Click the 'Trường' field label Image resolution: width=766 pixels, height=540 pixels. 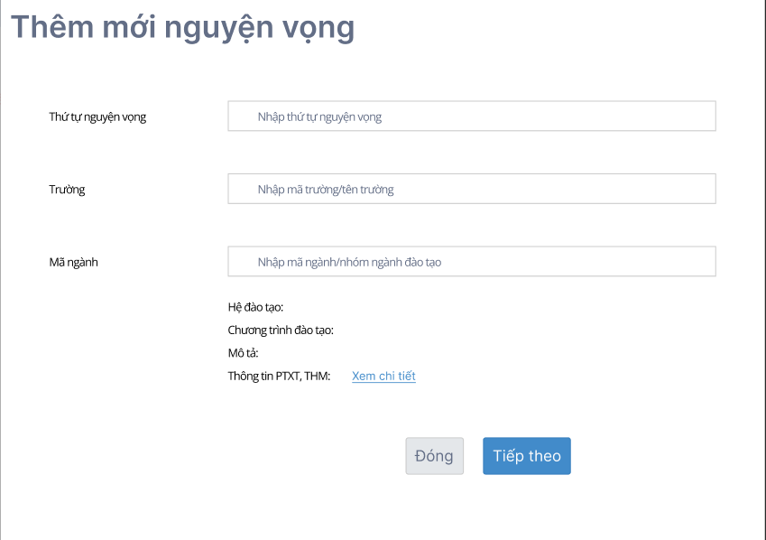click(67, 190)
